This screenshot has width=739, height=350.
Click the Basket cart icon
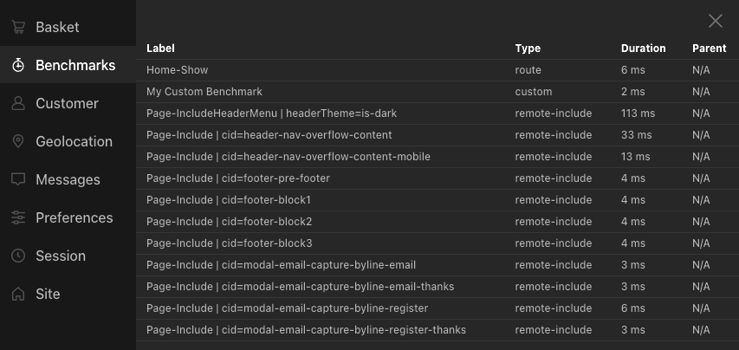coord(17,27)
